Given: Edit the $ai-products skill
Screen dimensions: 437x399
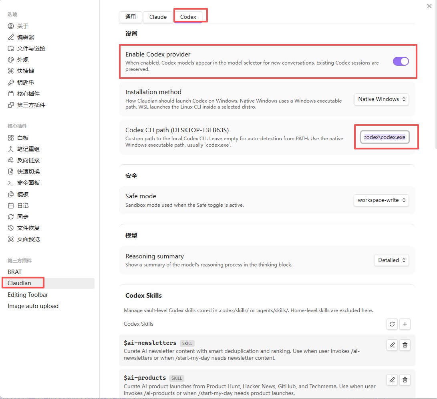Looking at the screenshot, I should (392, 380).
